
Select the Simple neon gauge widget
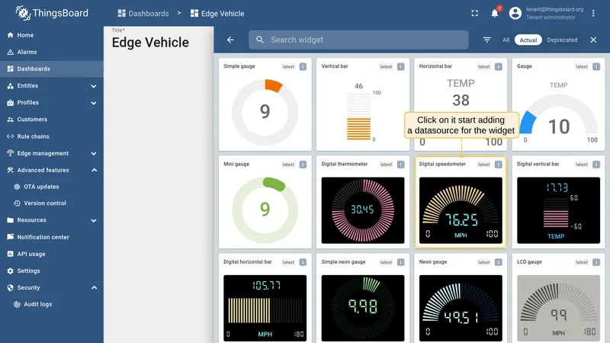tap(363, 298)
